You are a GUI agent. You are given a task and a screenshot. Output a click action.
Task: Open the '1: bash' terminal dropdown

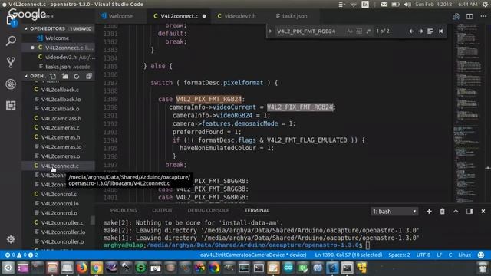pyautogui.click(x=394, y=212)
